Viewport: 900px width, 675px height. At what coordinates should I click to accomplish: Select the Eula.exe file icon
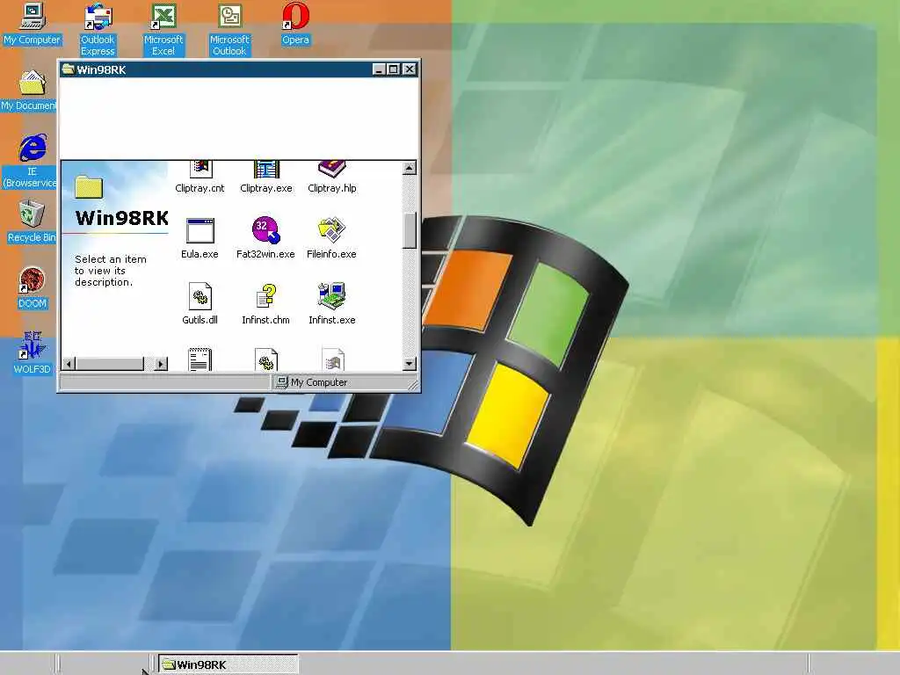click(200, 230)
